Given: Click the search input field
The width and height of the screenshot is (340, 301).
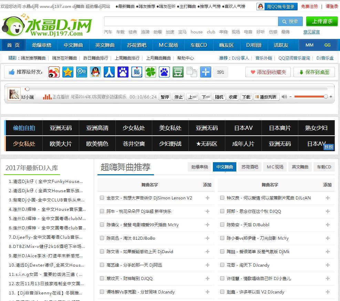Looking at the screenshot, I should point(191,21).
